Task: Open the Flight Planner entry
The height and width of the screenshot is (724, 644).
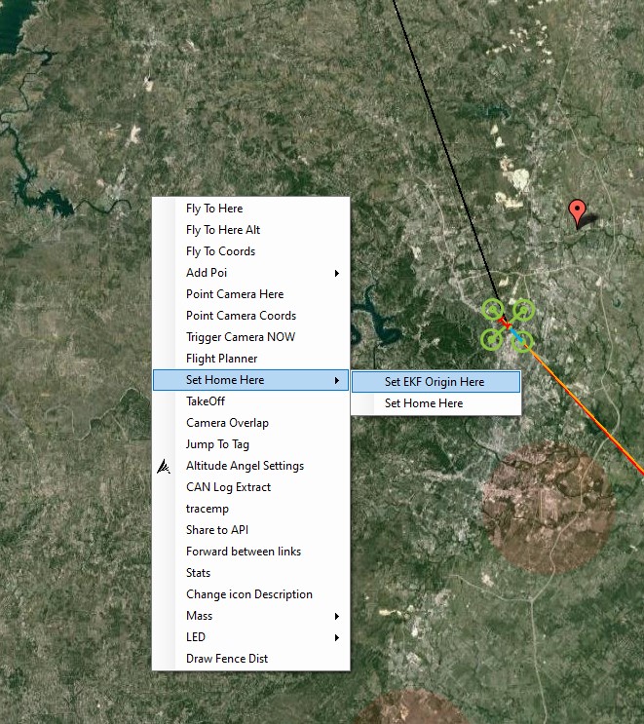Action: (x=222, y=359)
